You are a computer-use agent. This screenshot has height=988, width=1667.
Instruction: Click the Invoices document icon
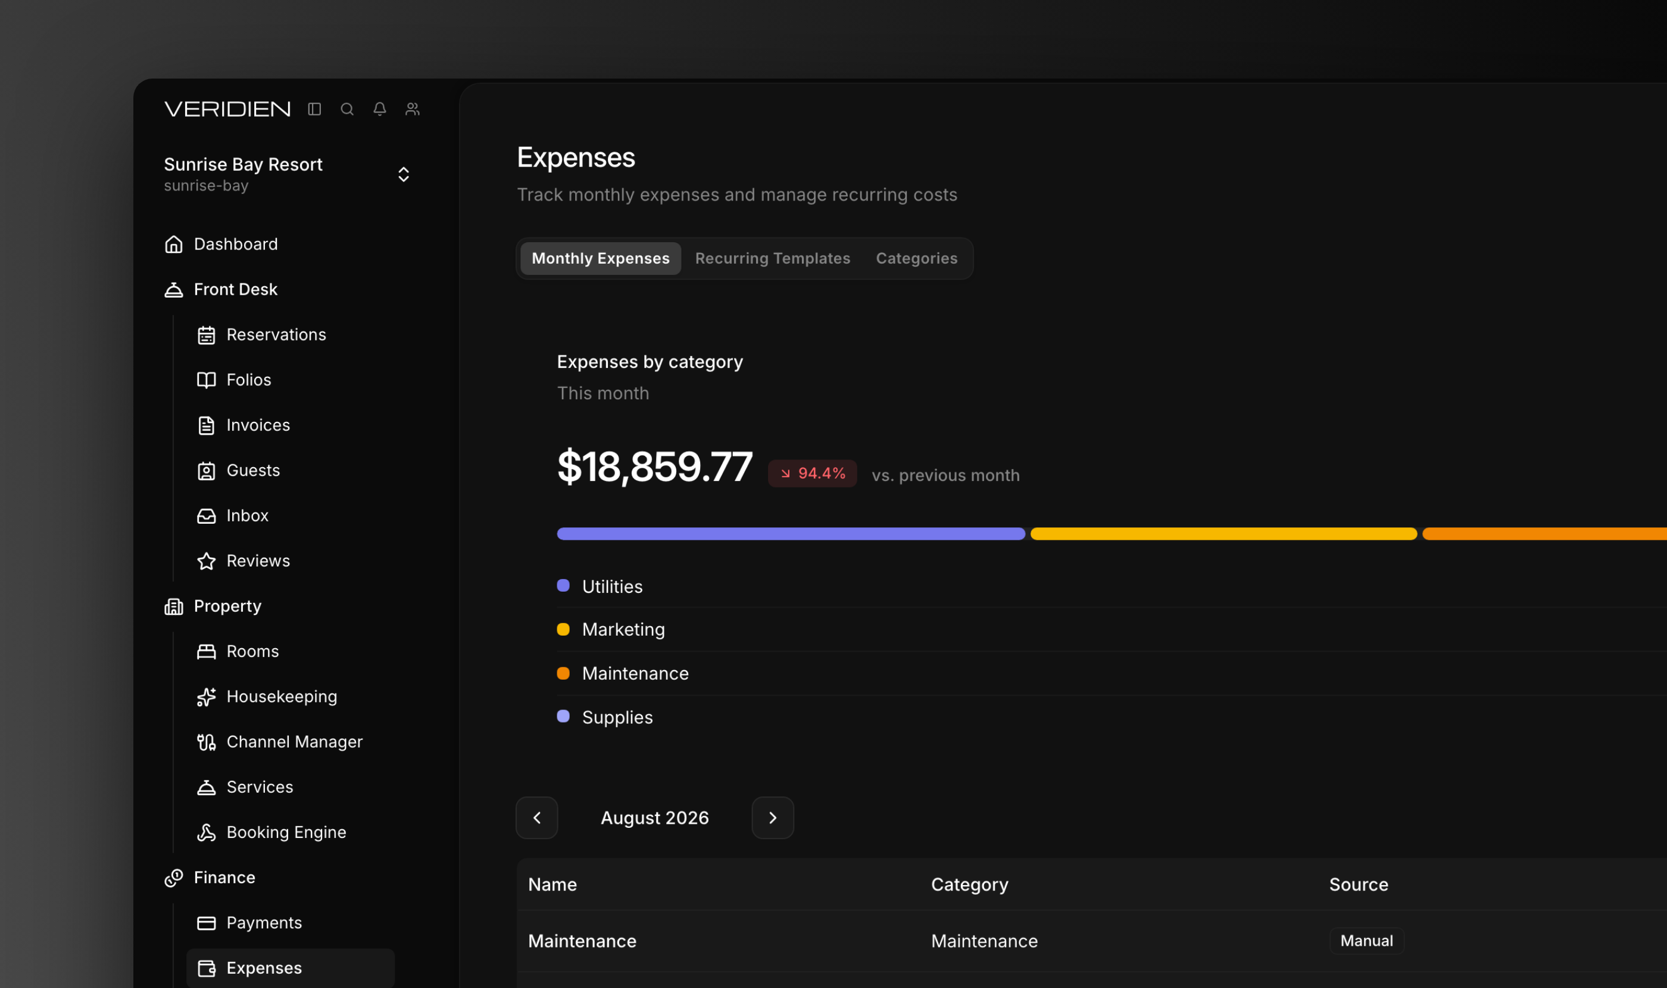coord(206,426)
